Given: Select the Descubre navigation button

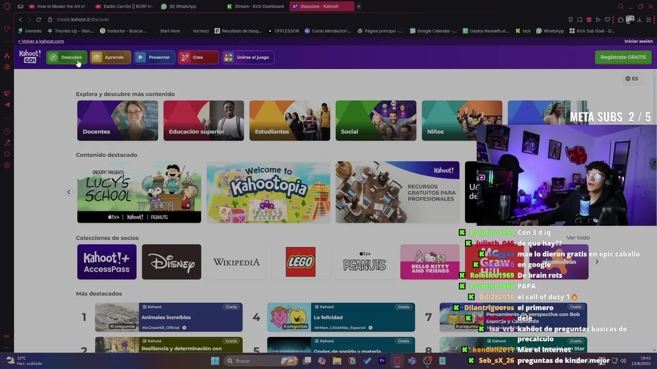Looking at the screenshot, I should [x=67, y=57].
